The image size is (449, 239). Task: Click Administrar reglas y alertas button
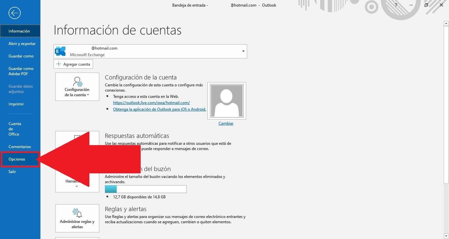point(77,218)
